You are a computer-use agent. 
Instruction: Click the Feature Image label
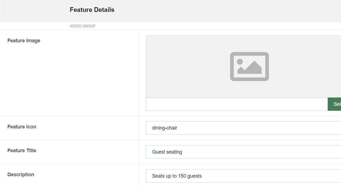pos(24,41)
